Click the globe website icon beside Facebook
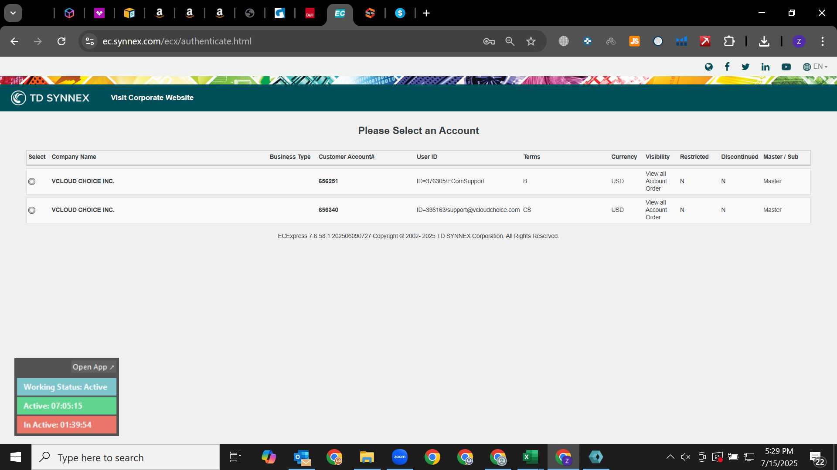The image size is (837, 470). pyautogui.click(x=709, y=67)
